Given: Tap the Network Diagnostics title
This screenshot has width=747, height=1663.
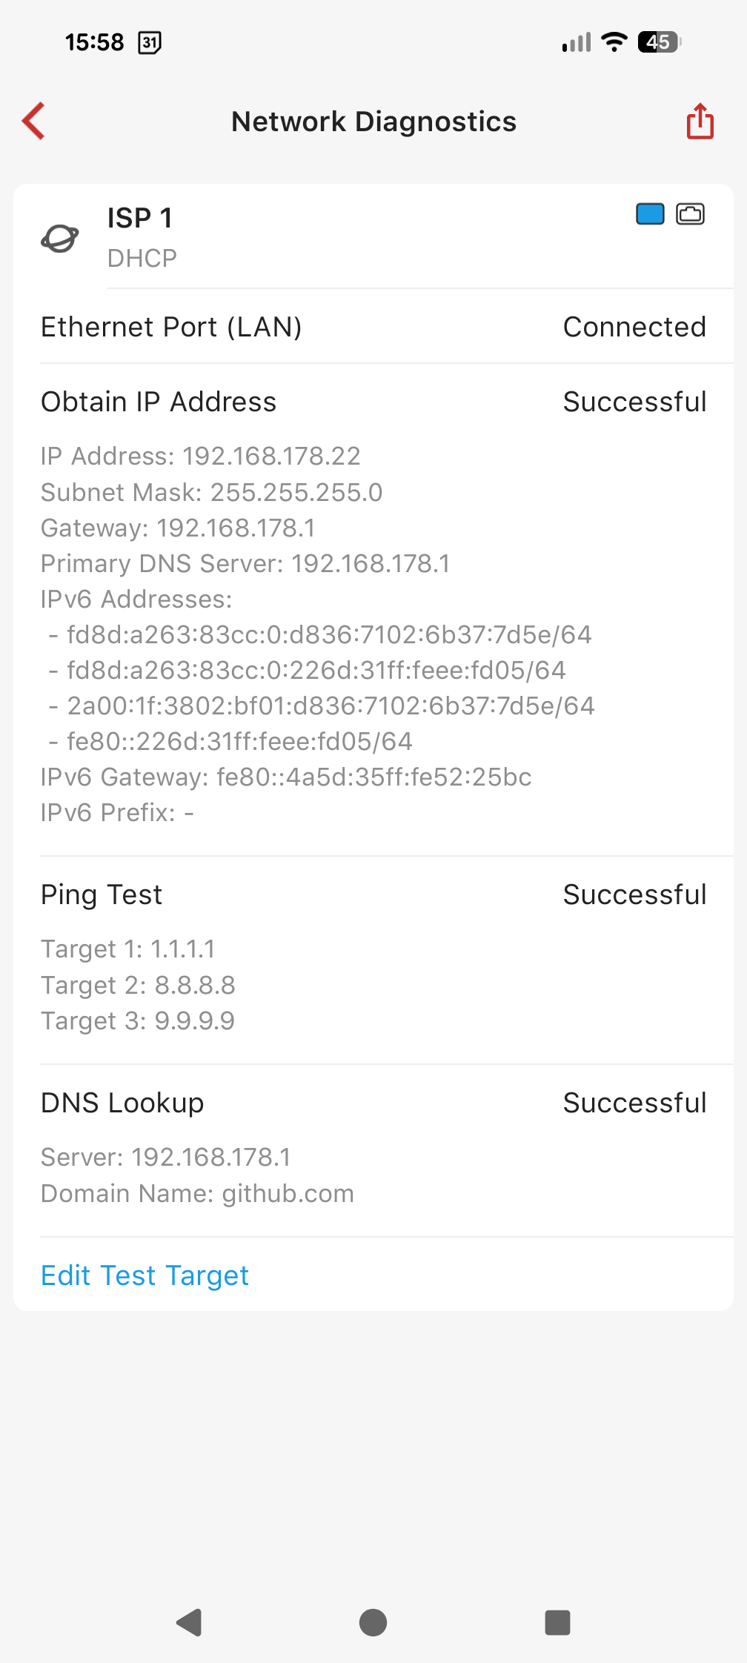Looking at the screenshot, I should [x=373, y=122].
